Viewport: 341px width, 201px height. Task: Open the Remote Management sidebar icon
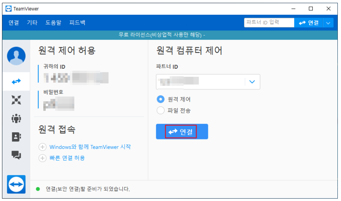(16, 100)
